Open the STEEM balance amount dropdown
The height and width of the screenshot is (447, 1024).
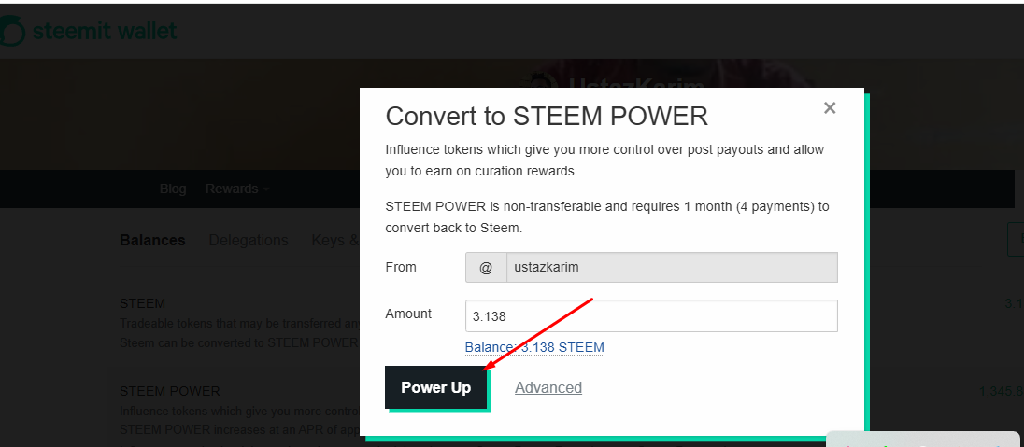pyautogui.click(x=1014, y=303)
